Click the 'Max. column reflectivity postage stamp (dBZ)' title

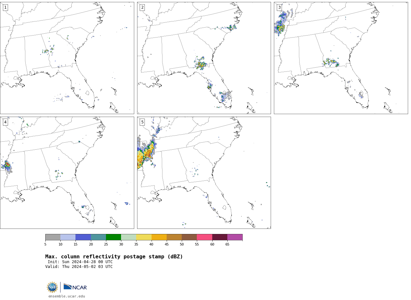coord(114,257)
